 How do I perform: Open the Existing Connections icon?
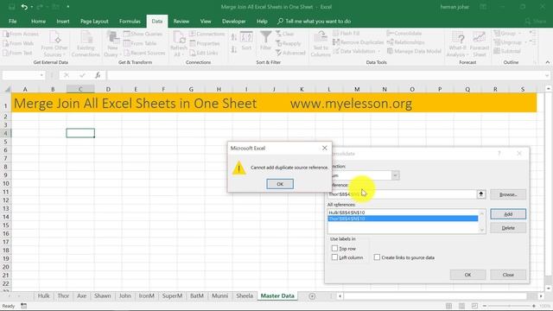click(x=86, y=37)
